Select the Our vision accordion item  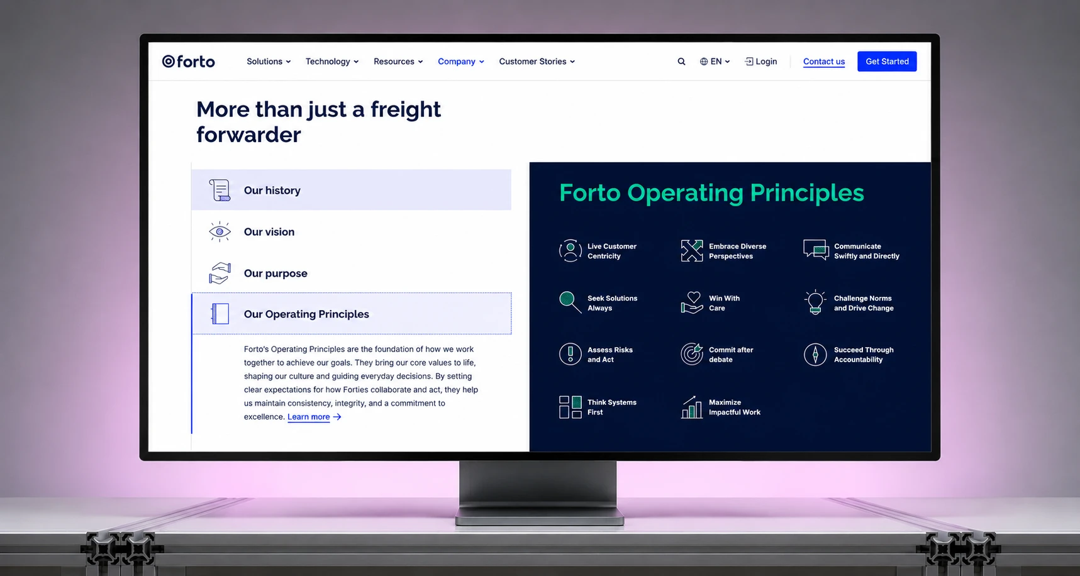click(352, 231)
